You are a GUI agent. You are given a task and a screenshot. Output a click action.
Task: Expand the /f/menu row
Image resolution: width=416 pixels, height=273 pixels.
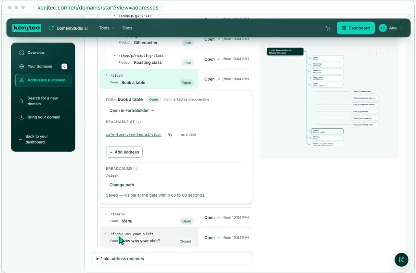(x=106, y=214)
